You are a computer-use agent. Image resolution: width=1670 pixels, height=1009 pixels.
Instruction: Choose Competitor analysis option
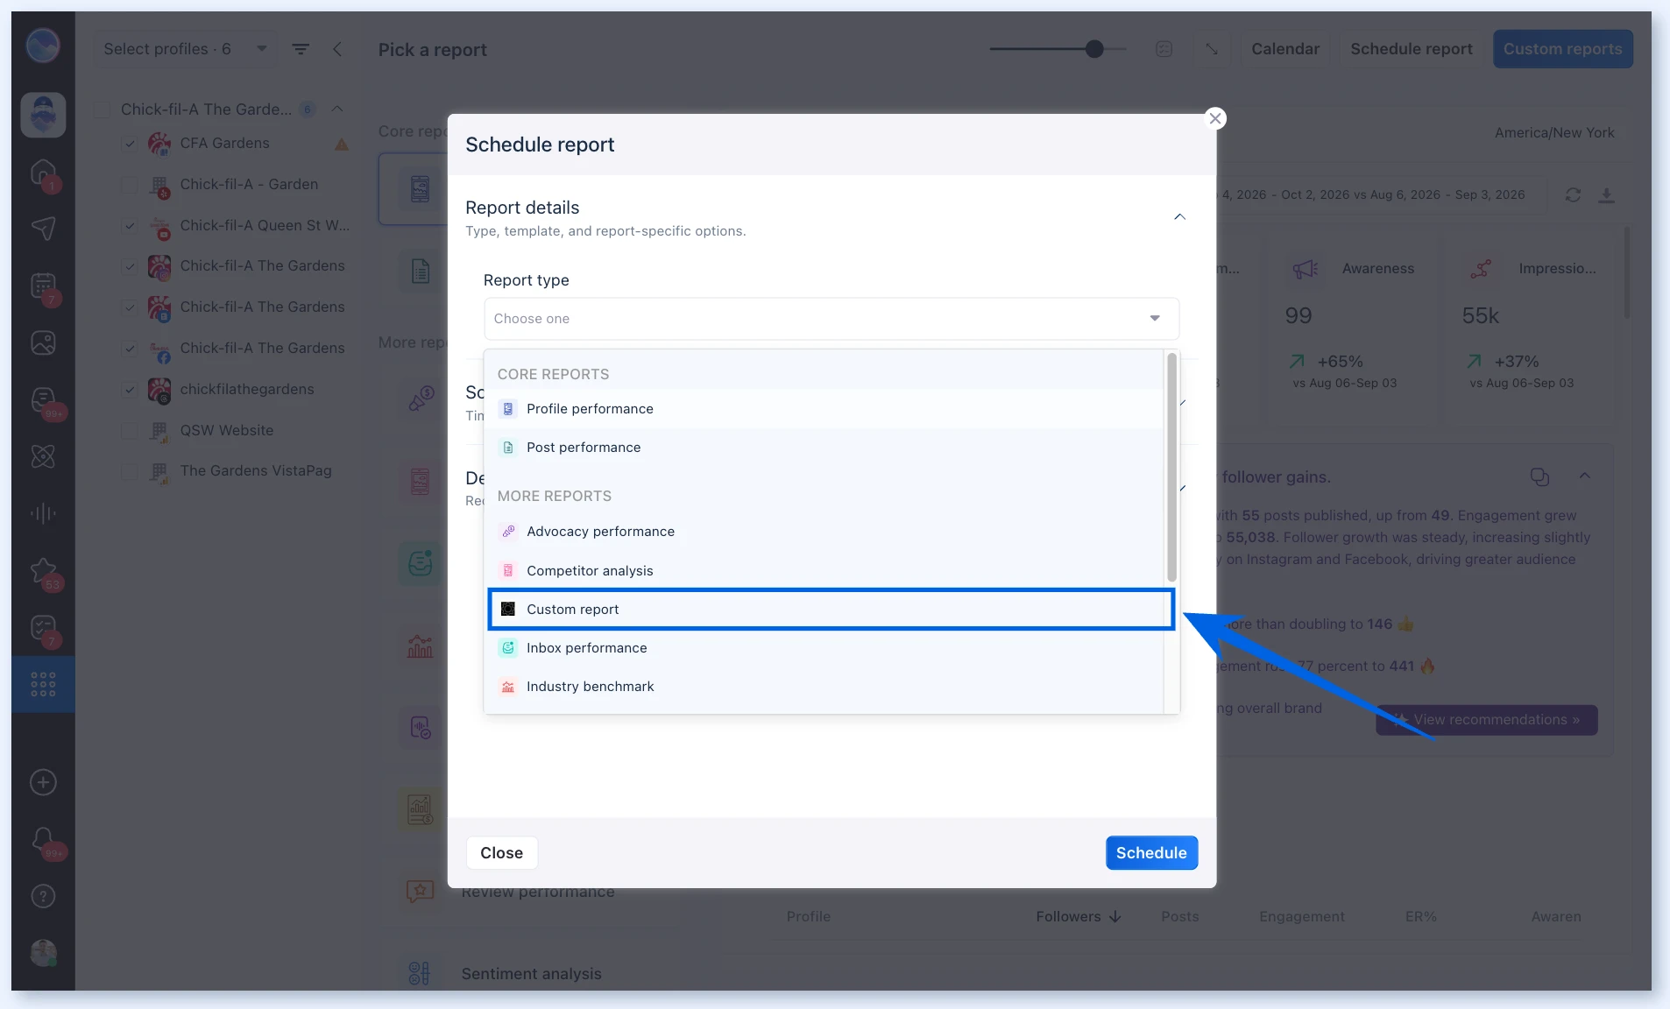(824, 571)
